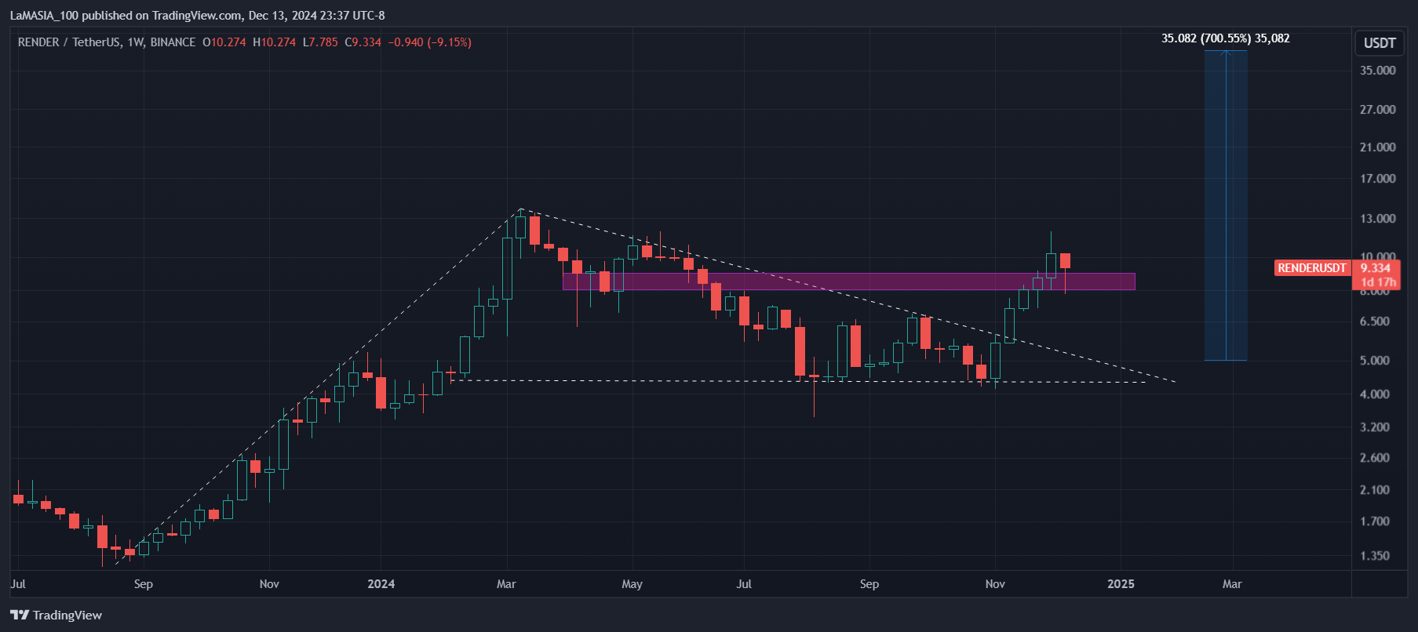This screenshot has width=1418, height=632.
Task: Click the close value C9.334
Action: 363,42
